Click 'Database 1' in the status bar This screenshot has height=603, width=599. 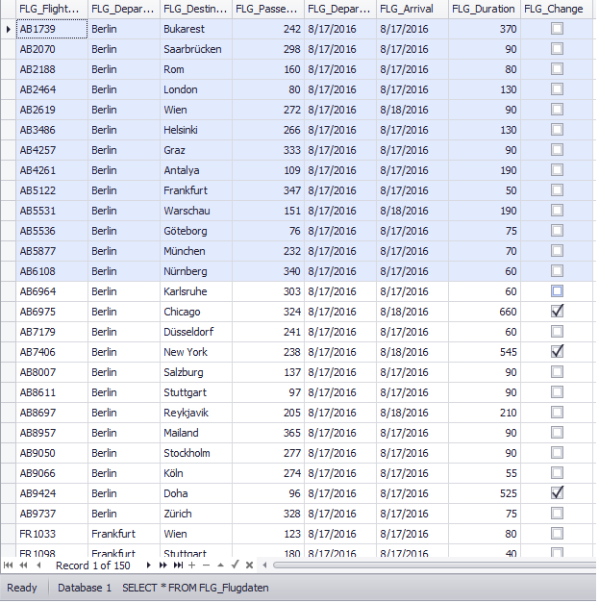point(85,588)
